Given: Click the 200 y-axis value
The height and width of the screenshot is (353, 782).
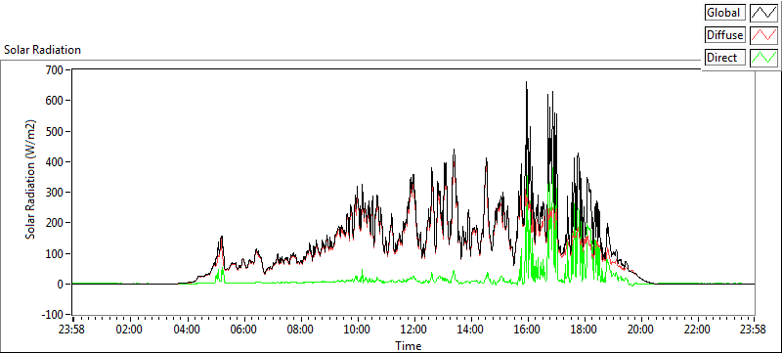Looking at the screenshot, I should (x=55, y=223).
